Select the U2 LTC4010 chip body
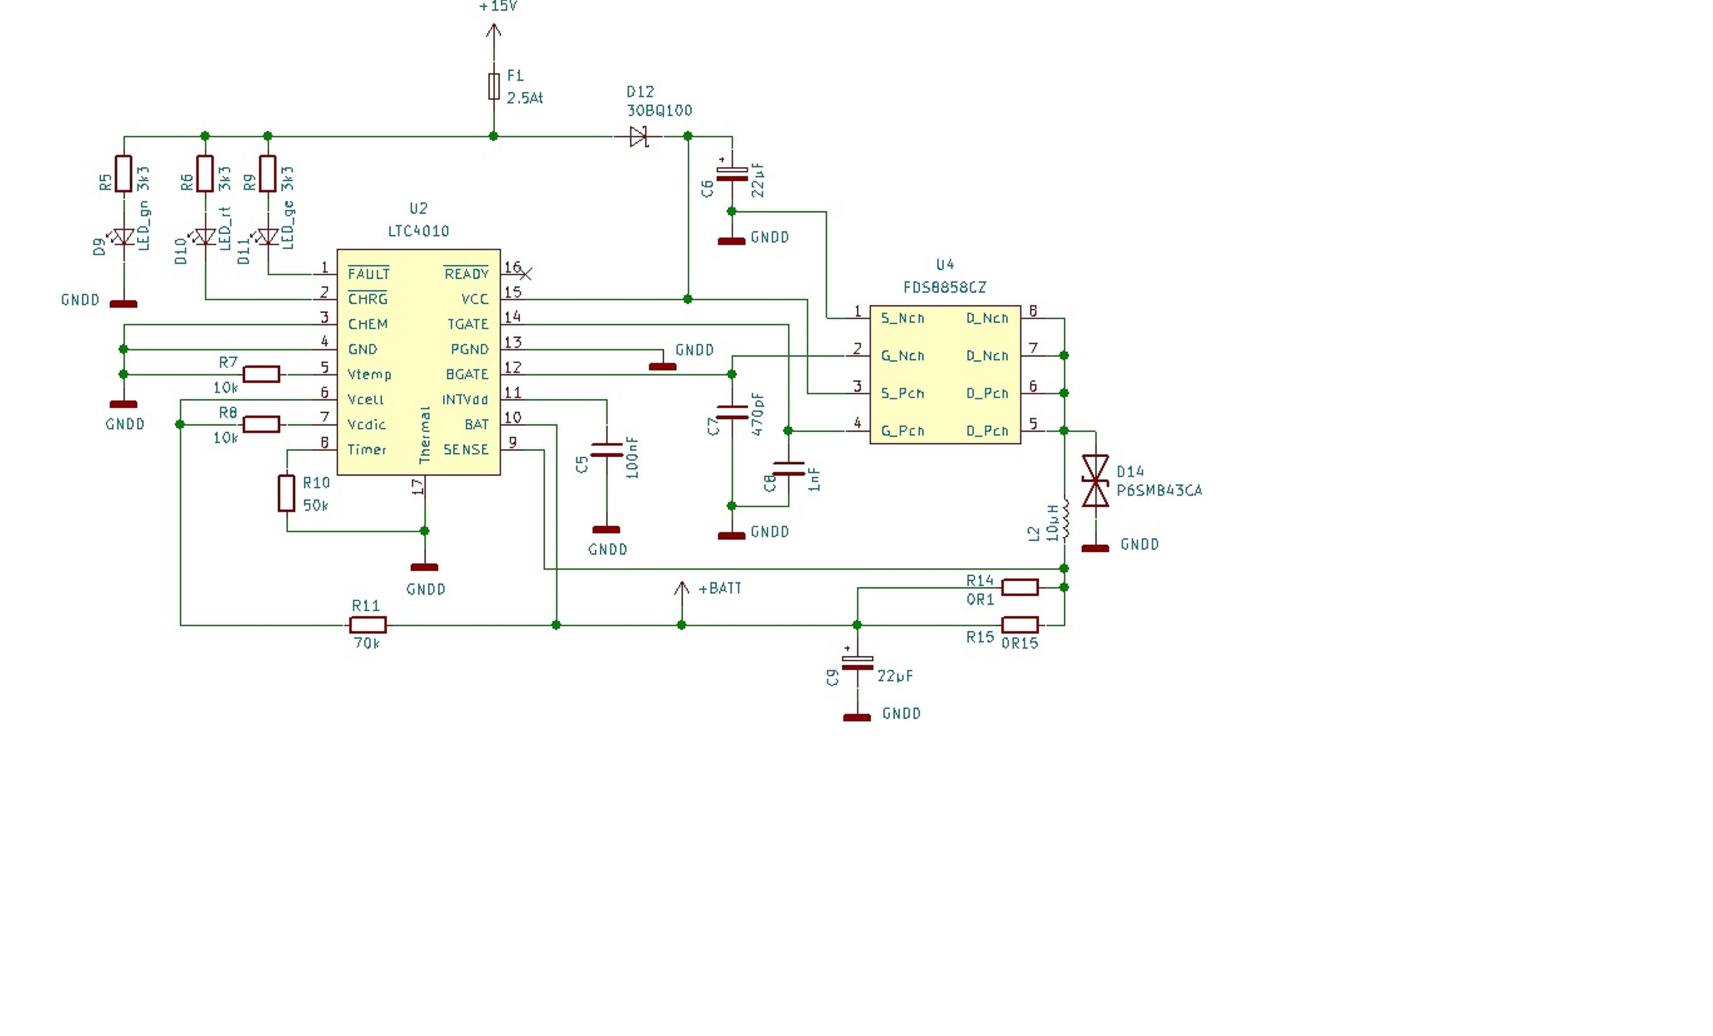 tap(418, 361)
